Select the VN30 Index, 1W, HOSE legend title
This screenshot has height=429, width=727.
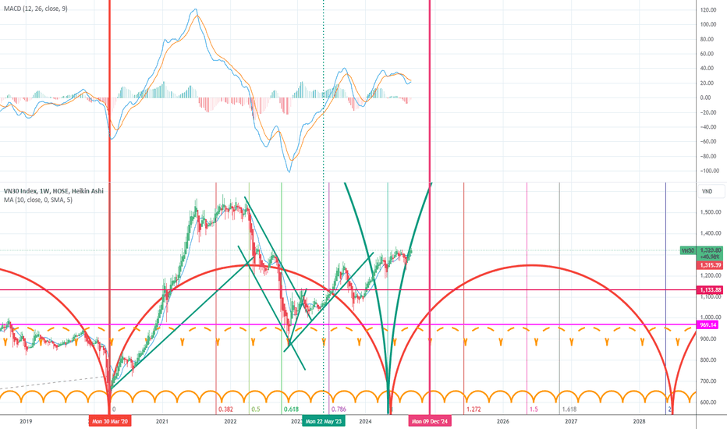[x=54, y=191]
